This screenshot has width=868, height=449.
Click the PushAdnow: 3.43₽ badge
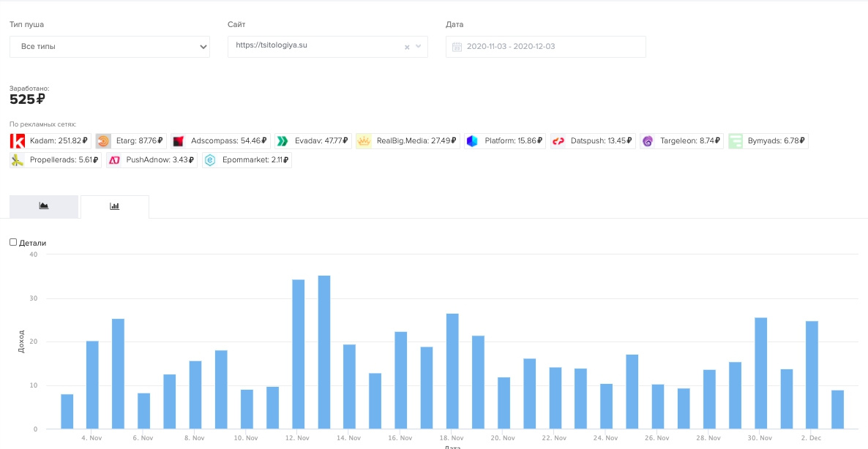point(152,160)
